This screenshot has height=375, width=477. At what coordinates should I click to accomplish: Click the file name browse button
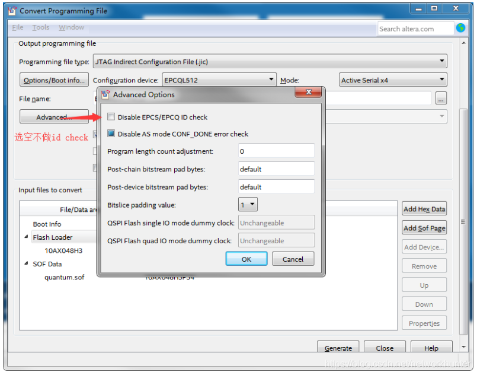[441, 98]
